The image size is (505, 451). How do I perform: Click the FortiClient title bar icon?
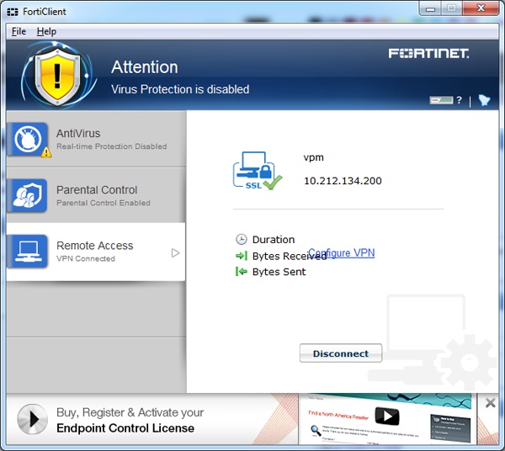[x=13, y=12]
